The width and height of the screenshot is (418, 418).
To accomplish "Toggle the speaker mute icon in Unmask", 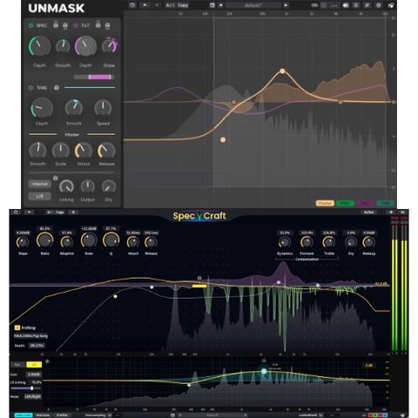I will (x=346, y=5).
